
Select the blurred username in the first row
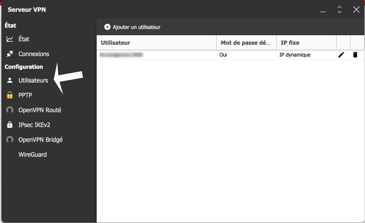pyautogui.click(x=121, y=55)
